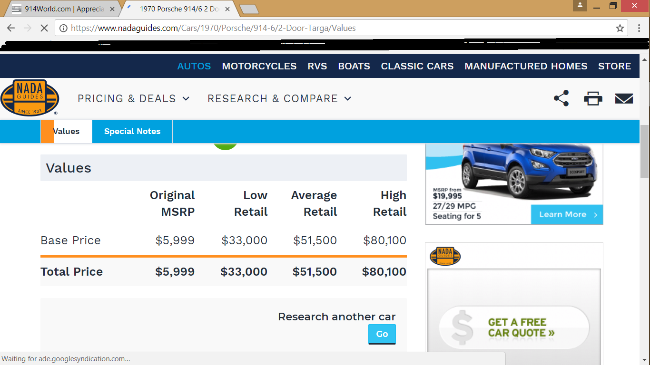Bookmark page with the star icon
650x365 pixels.
tap(620, 28)
